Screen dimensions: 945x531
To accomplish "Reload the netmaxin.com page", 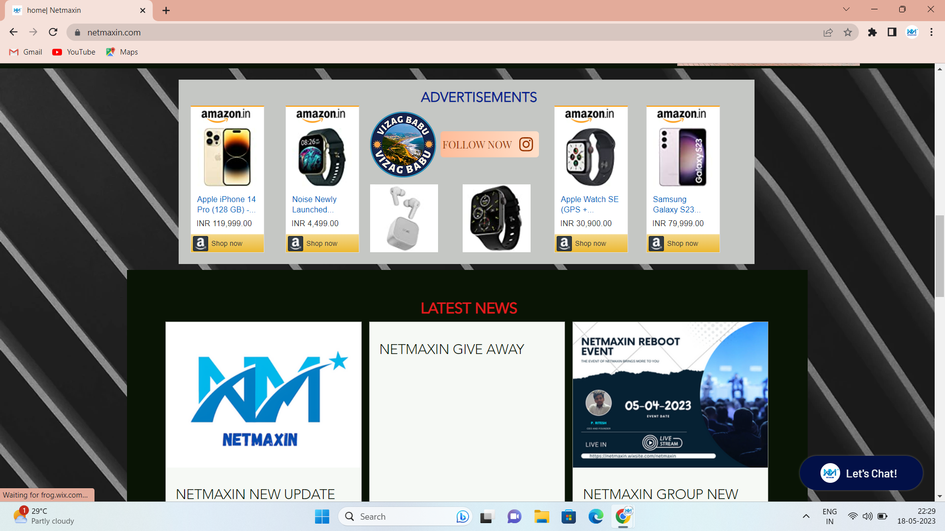I will [53, 32].
